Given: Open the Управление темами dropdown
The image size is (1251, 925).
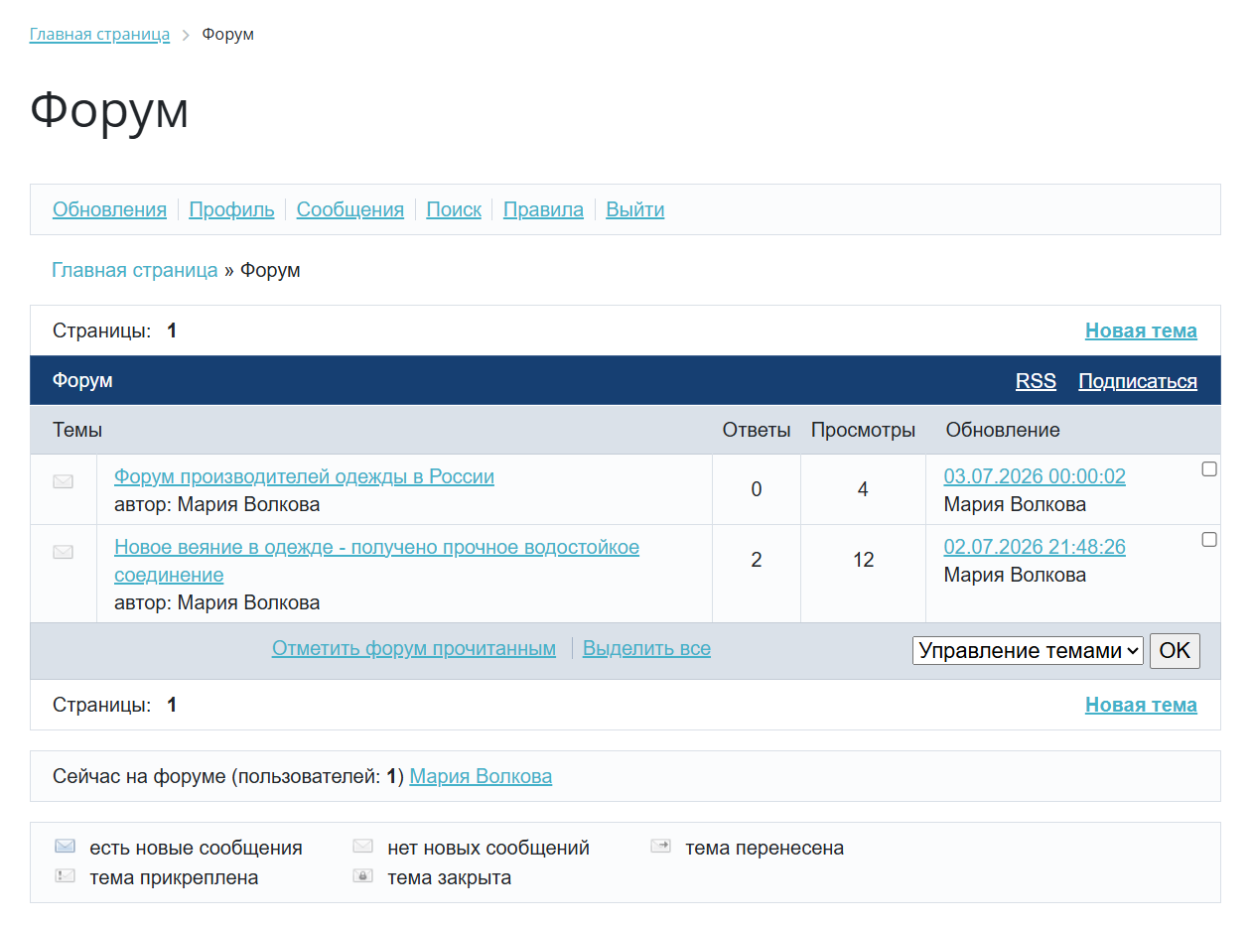Looking at the screenshot, I should pos(1029,651).
